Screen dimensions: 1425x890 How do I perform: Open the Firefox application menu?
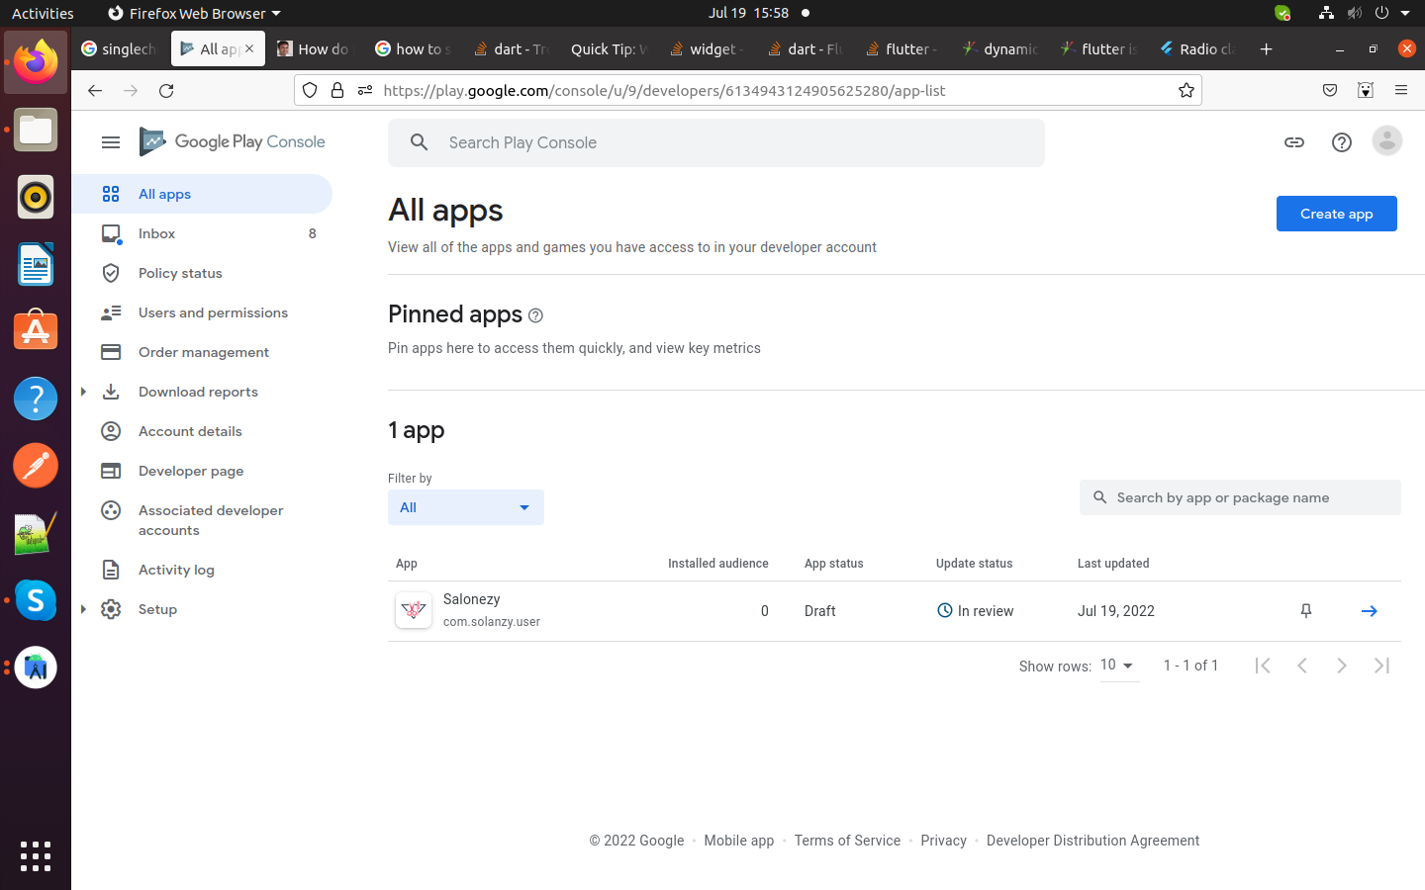(1401, 90)
